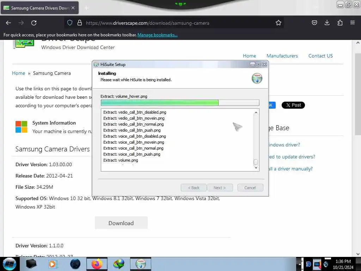Open the Firefox downloads panel
The image size is (361, 271).
click(x=327, y=23)
